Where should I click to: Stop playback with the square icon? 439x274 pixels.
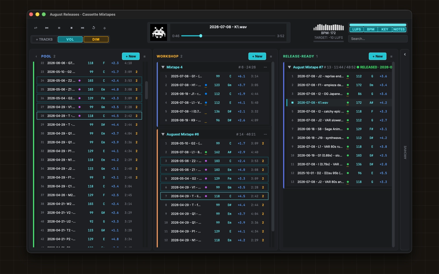71,28
